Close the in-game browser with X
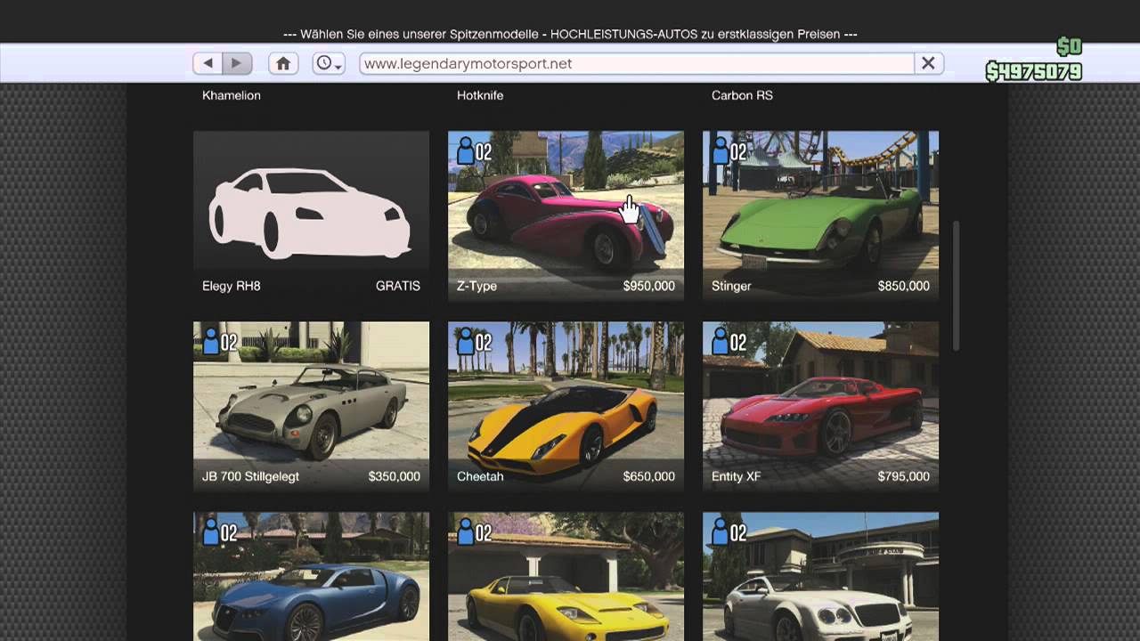This screenshot has width=1140, height=641. 928,63
